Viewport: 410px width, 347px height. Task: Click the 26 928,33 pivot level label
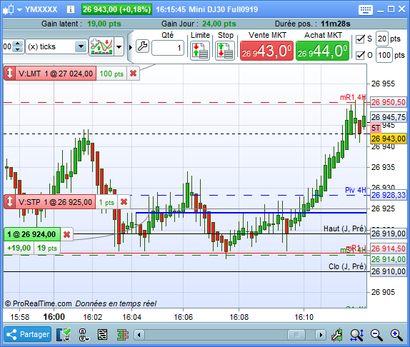coord(389,195)
